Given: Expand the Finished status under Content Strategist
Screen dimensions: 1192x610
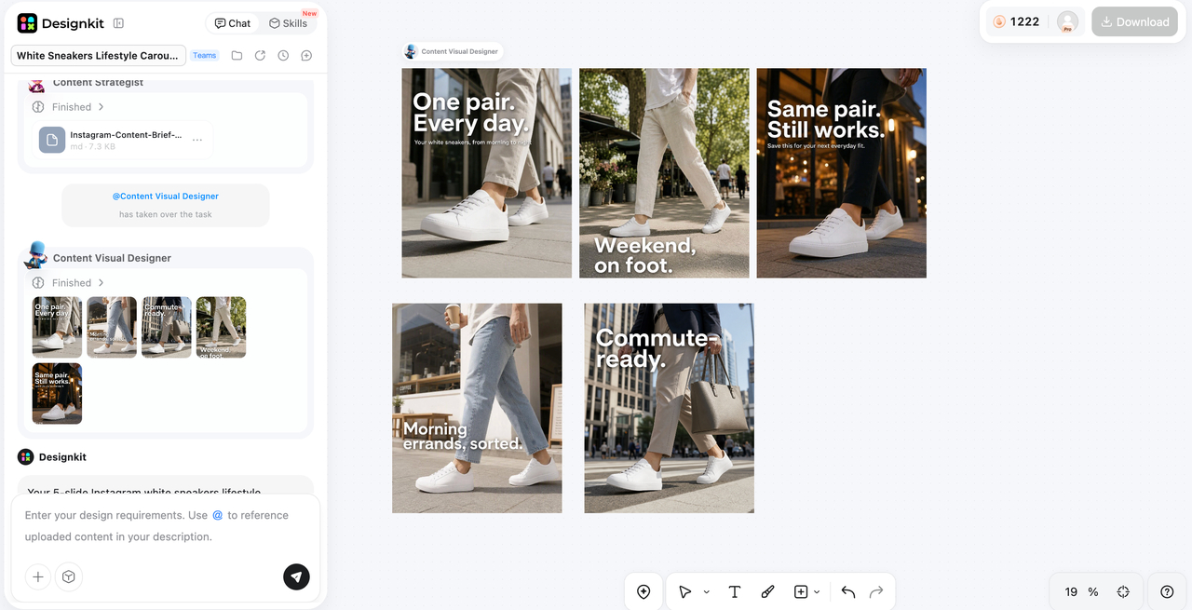Looking at the screenshot, I should click(x=69, y=107).
